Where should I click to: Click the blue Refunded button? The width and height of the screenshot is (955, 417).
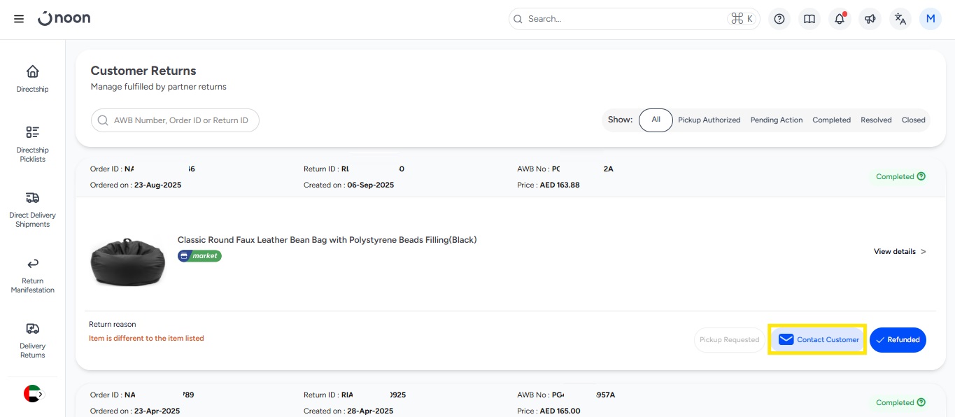click(898, 340)
